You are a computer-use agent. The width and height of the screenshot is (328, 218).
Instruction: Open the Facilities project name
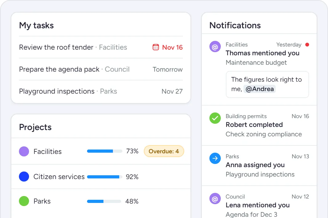point(48,151)
